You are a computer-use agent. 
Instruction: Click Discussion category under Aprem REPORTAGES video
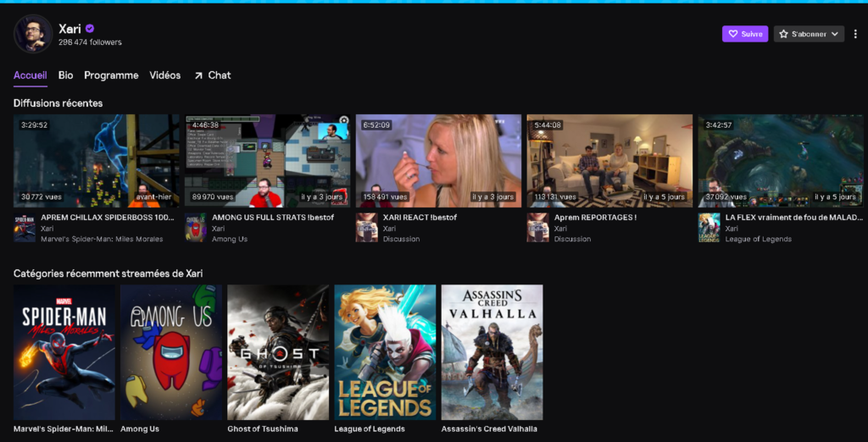(x=572, y=239)
